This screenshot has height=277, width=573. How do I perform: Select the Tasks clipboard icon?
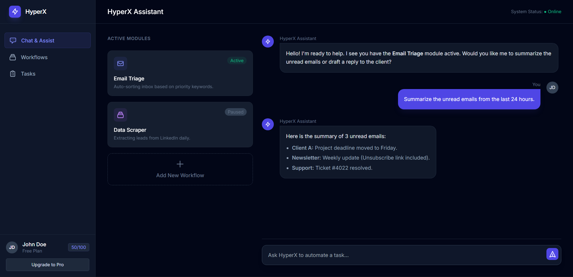(x=13, y=74)
